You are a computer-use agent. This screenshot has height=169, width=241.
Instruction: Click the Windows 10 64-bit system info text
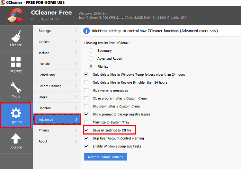pyautogui.click(x=93, y=13)
